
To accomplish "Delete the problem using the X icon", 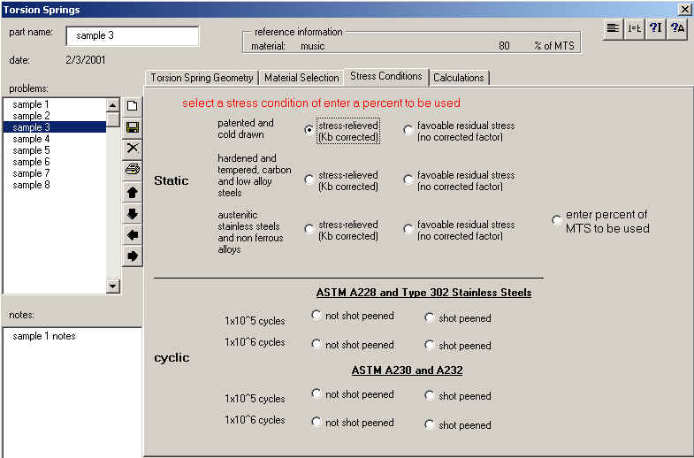I will 133,149.
